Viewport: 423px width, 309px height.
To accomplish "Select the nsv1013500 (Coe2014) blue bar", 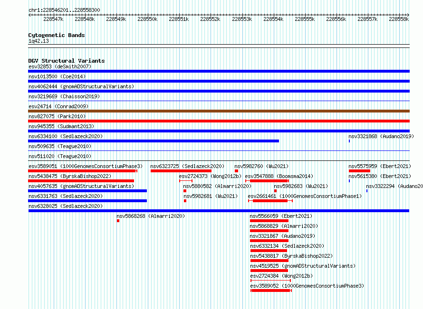I will (x=219, y=81).
